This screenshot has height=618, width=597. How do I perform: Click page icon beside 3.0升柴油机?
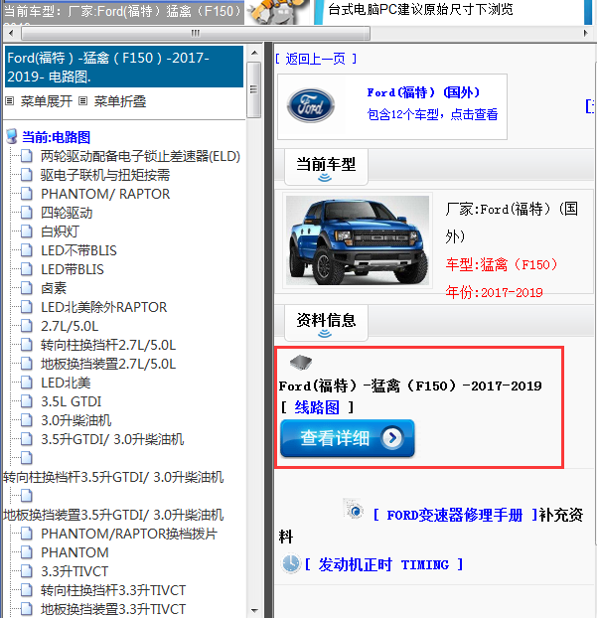(x=27, y=420)
